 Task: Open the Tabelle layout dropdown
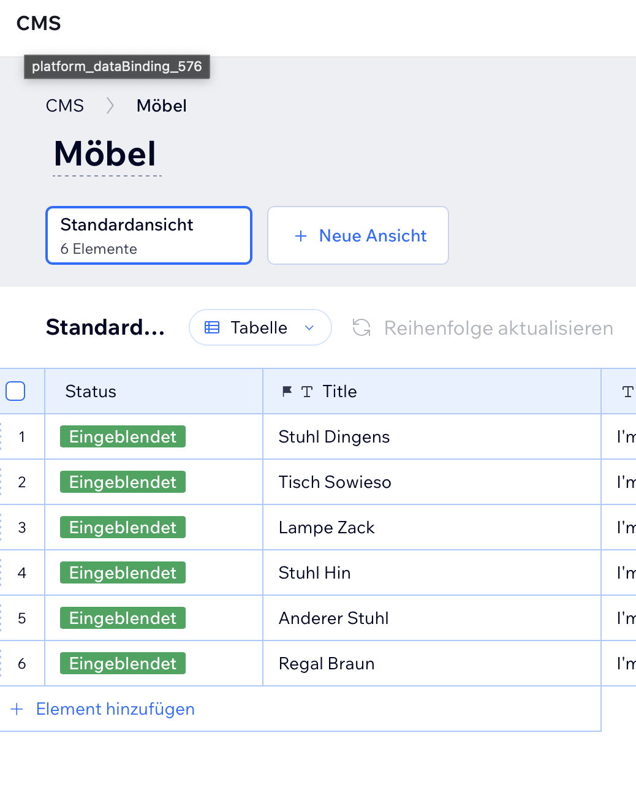(x=260, y=327)
